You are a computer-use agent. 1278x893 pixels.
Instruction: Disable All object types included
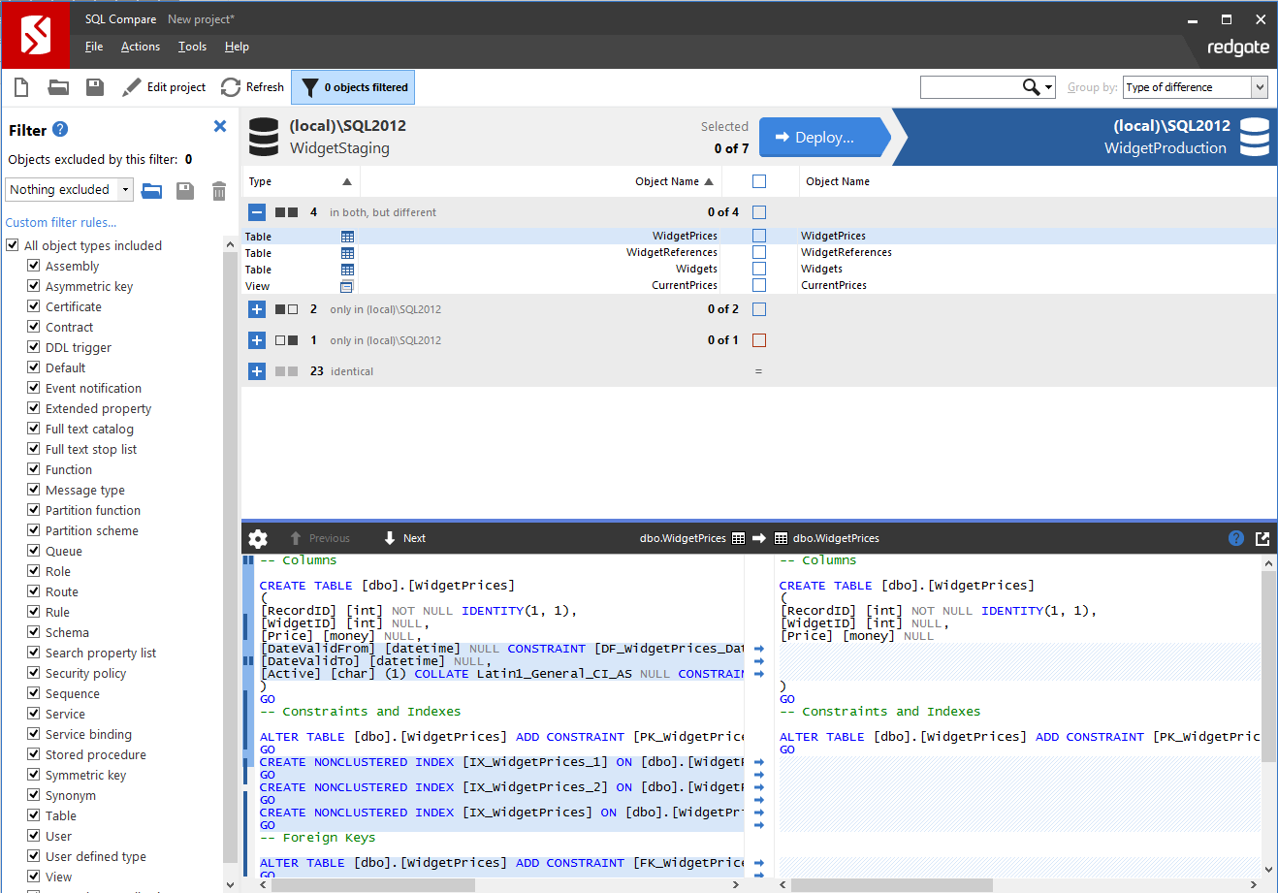(12, 245)
